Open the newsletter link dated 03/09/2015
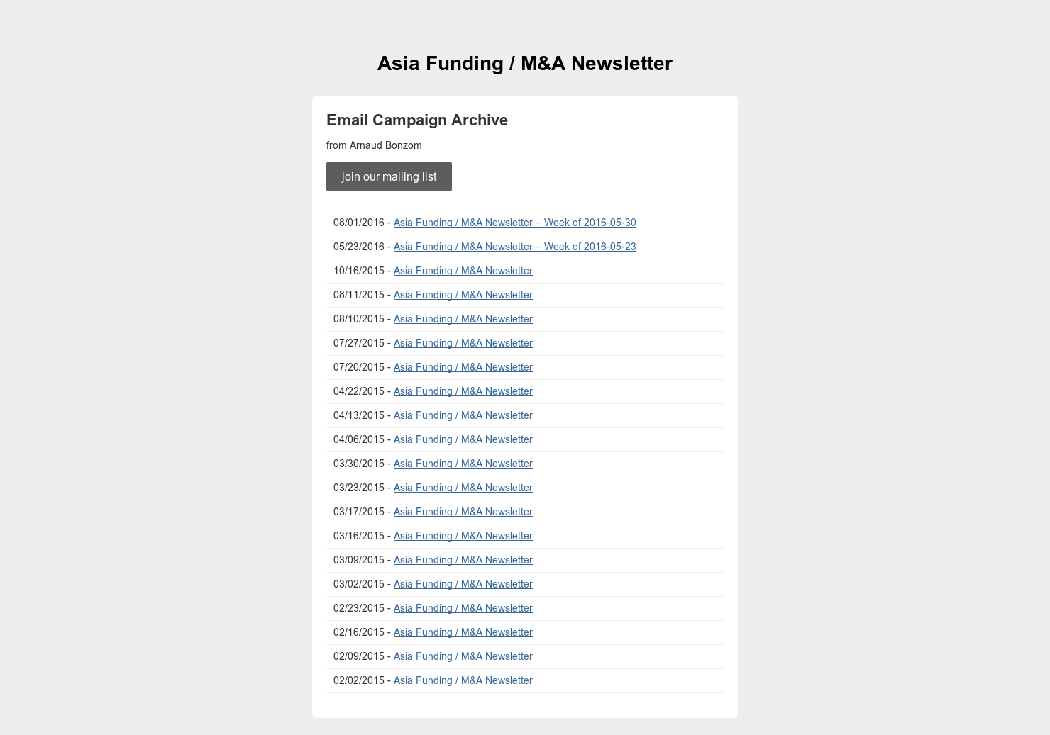1050x735 pixels. pyautogui.click(x=463, y=560)
